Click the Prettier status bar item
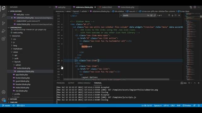The width and height of the screenshot is (202, 113). [187, 105]
